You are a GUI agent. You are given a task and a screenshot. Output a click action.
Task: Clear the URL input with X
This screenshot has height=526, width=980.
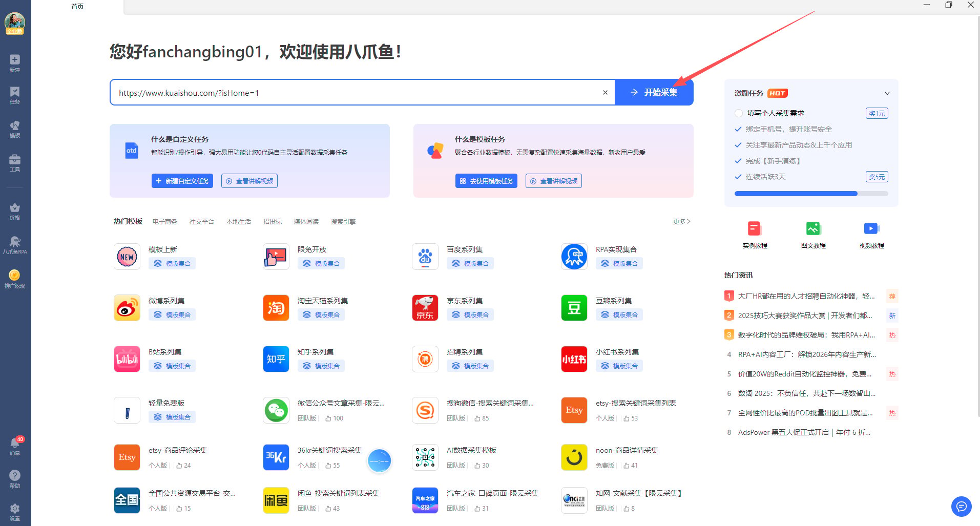point(605,93)
